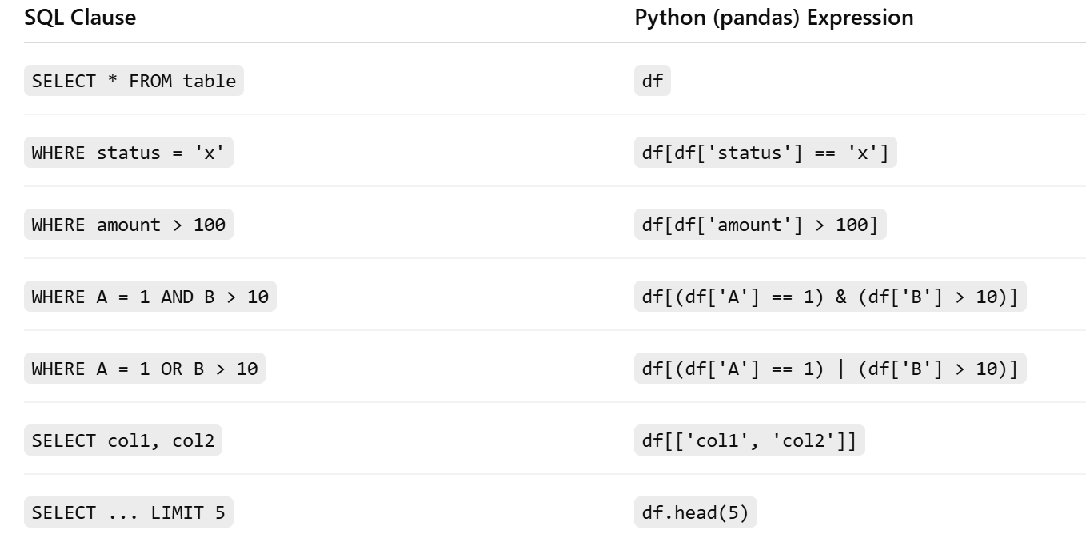1086x542 pixels.
Task: Click the "Python (pandas) Expression" column header
Action: tap(773, 18)
